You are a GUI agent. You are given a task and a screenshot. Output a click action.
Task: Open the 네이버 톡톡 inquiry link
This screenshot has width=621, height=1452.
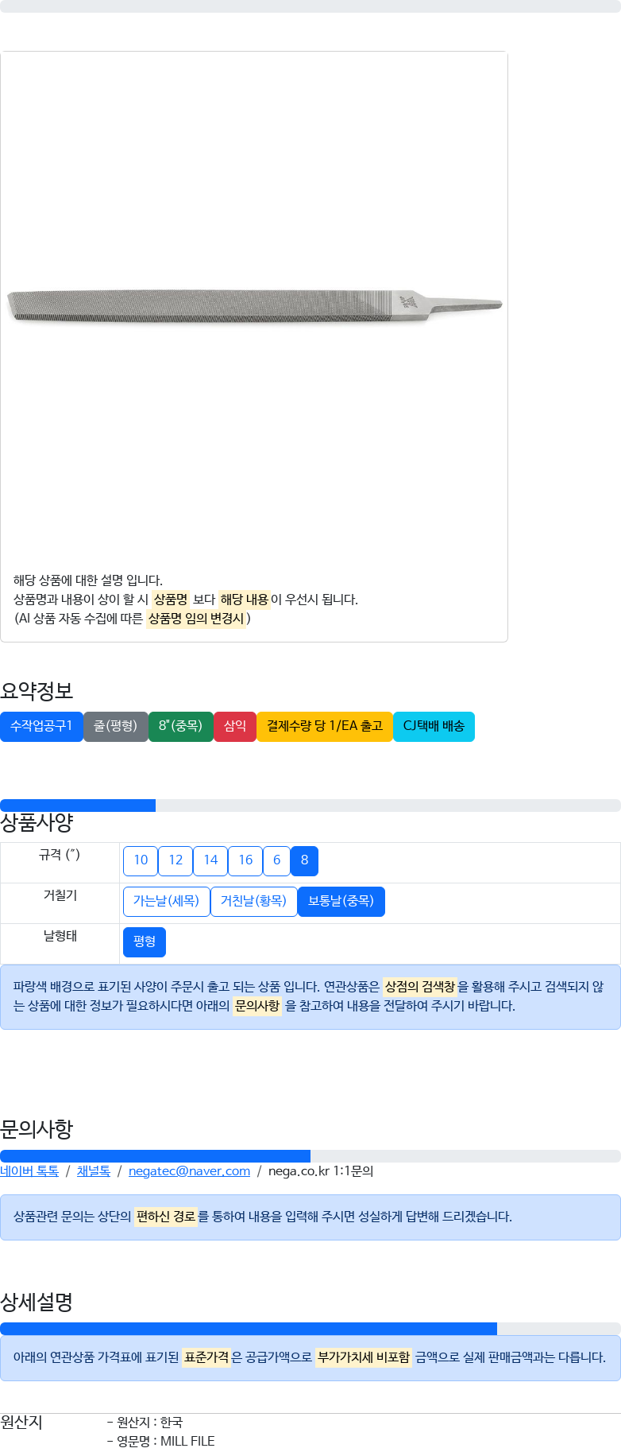click(x=29, y=1171)
